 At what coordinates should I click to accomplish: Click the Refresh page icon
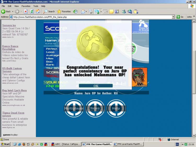[x=32, y=12]
